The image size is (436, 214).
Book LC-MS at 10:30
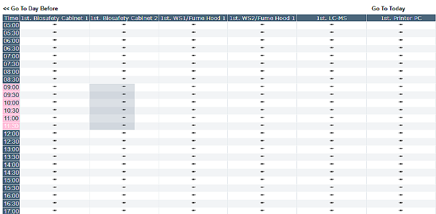point(332,110)
